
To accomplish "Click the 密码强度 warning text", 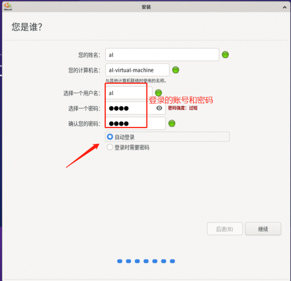I will click(x=183, y=108).
